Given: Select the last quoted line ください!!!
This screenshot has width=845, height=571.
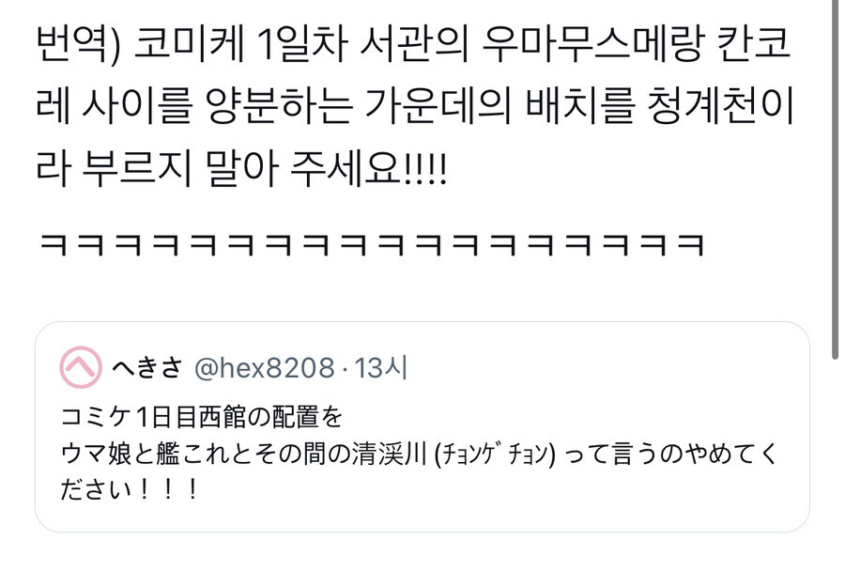Looking at the screenshot, I should tap(129, 489).
